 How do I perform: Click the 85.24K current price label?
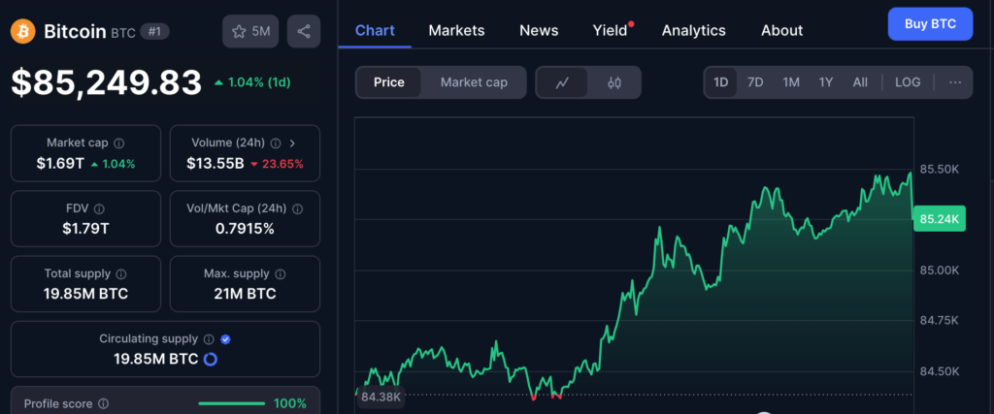[x=939, y=219]
